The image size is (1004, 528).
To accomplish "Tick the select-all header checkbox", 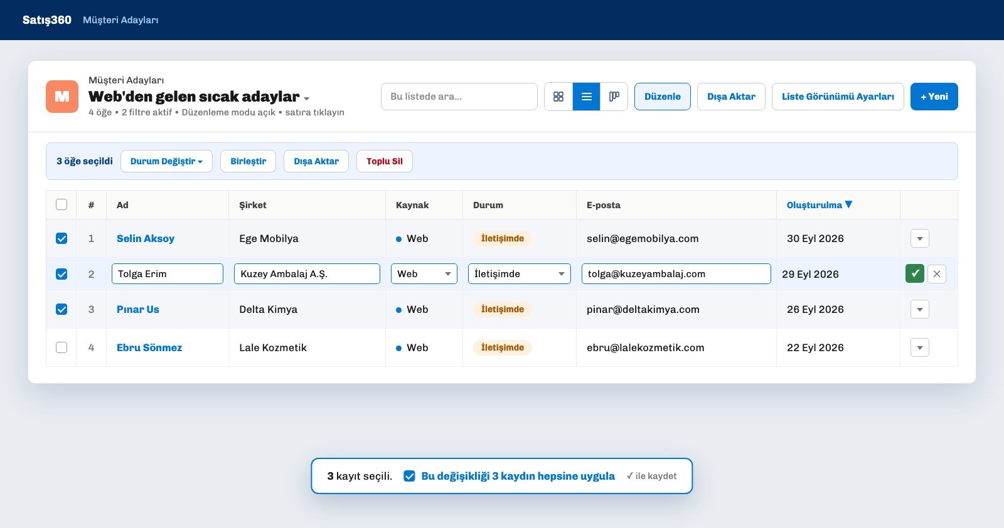I will pos(61,204).
